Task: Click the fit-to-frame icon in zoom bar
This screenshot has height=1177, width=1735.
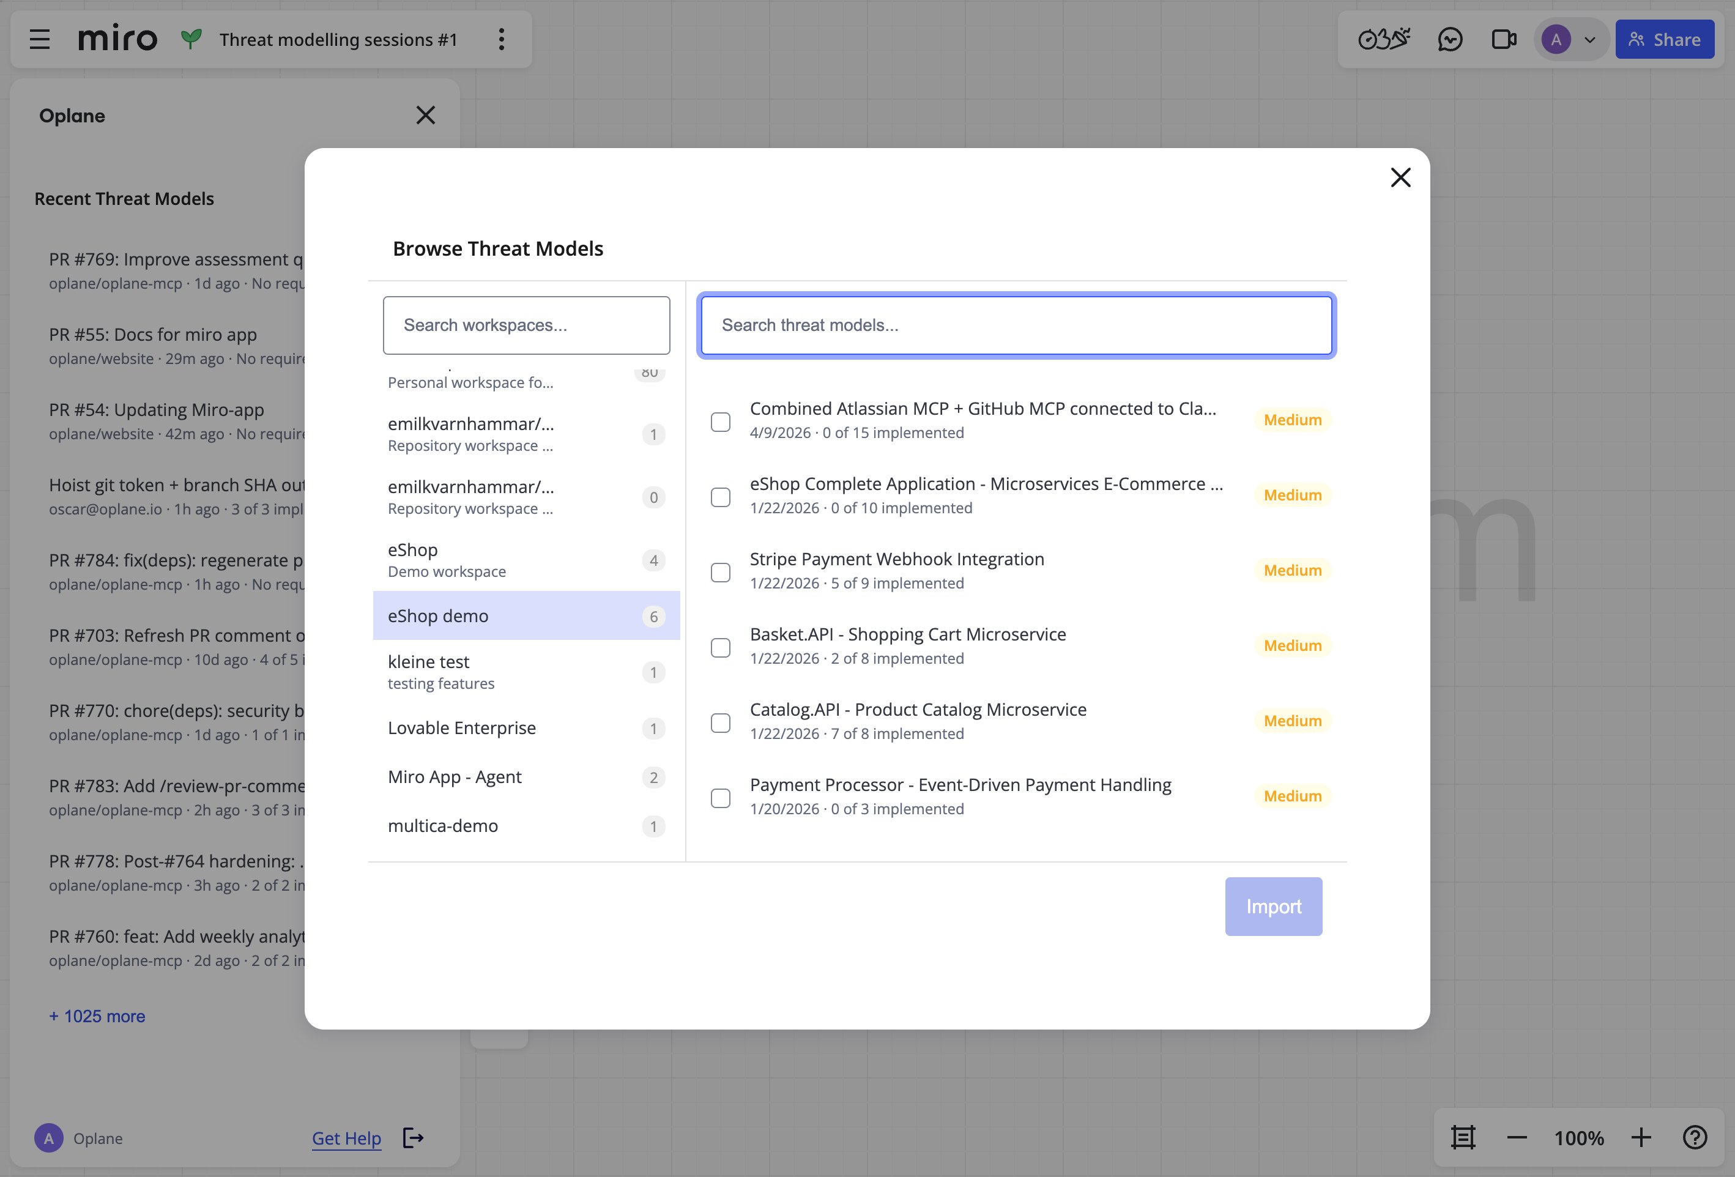Action: (x=1463, y=1137)
